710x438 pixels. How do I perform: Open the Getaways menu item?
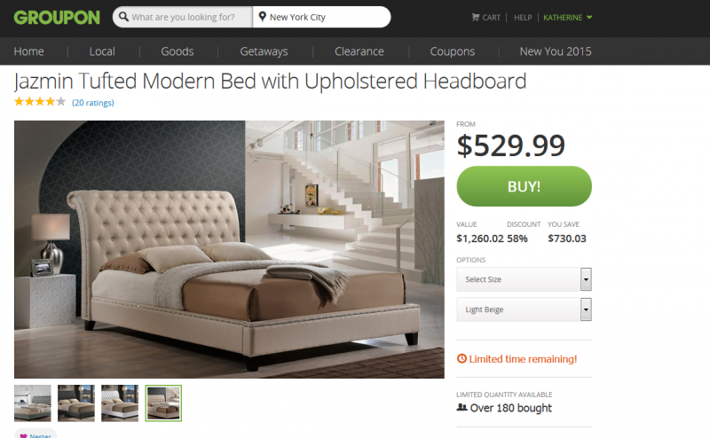pos(264,51)
